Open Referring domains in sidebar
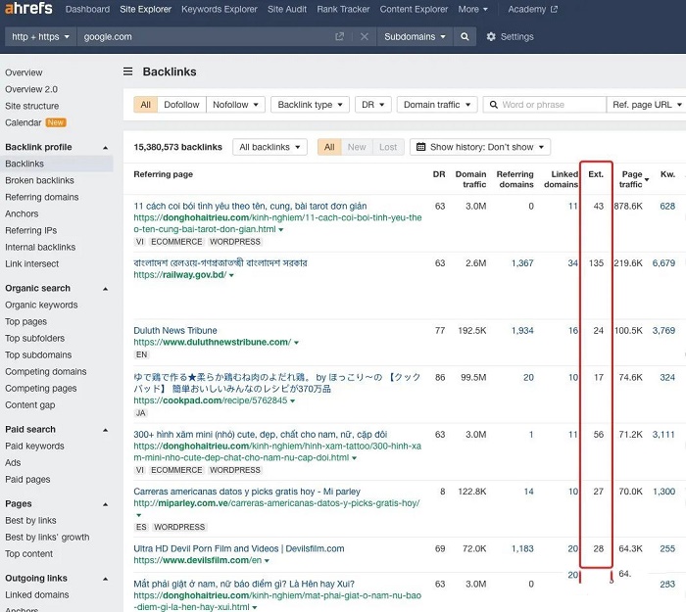The height and width of the screenshot is (612, 686). pos(42,197)
